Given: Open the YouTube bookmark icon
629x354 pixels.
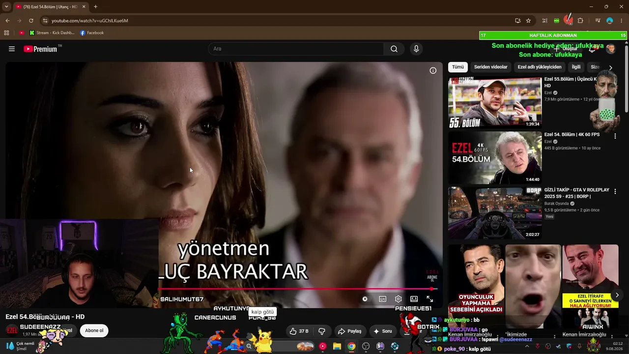Looking at the screenshot, I should (22, 33).
